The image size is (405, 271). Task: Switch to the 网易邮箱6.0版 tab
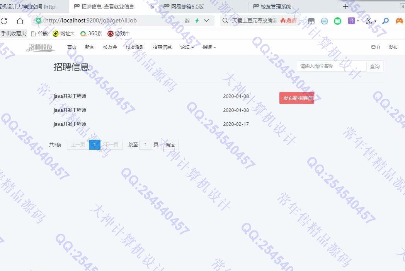(187, 7)
